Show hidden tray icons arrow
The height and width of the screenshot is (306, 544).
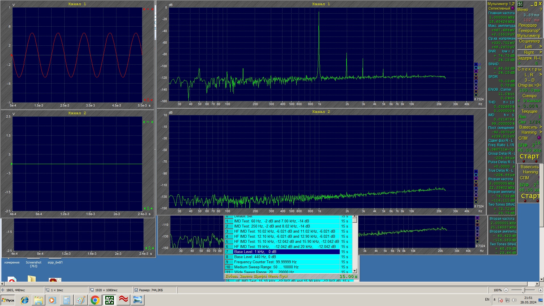(x=494, y=299)
